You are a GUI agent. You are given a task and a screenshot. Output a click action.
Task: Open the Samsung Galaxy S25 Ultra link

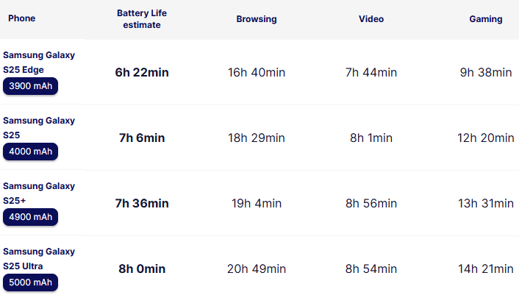39,257
